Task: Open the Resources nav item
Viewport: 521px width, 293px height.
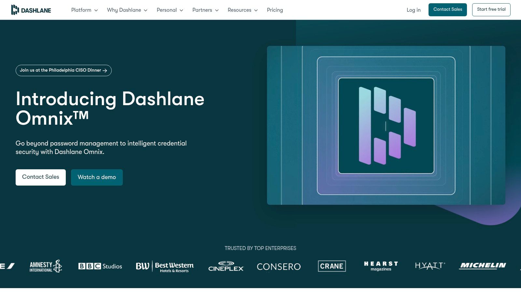Action: tap(239, 10)
